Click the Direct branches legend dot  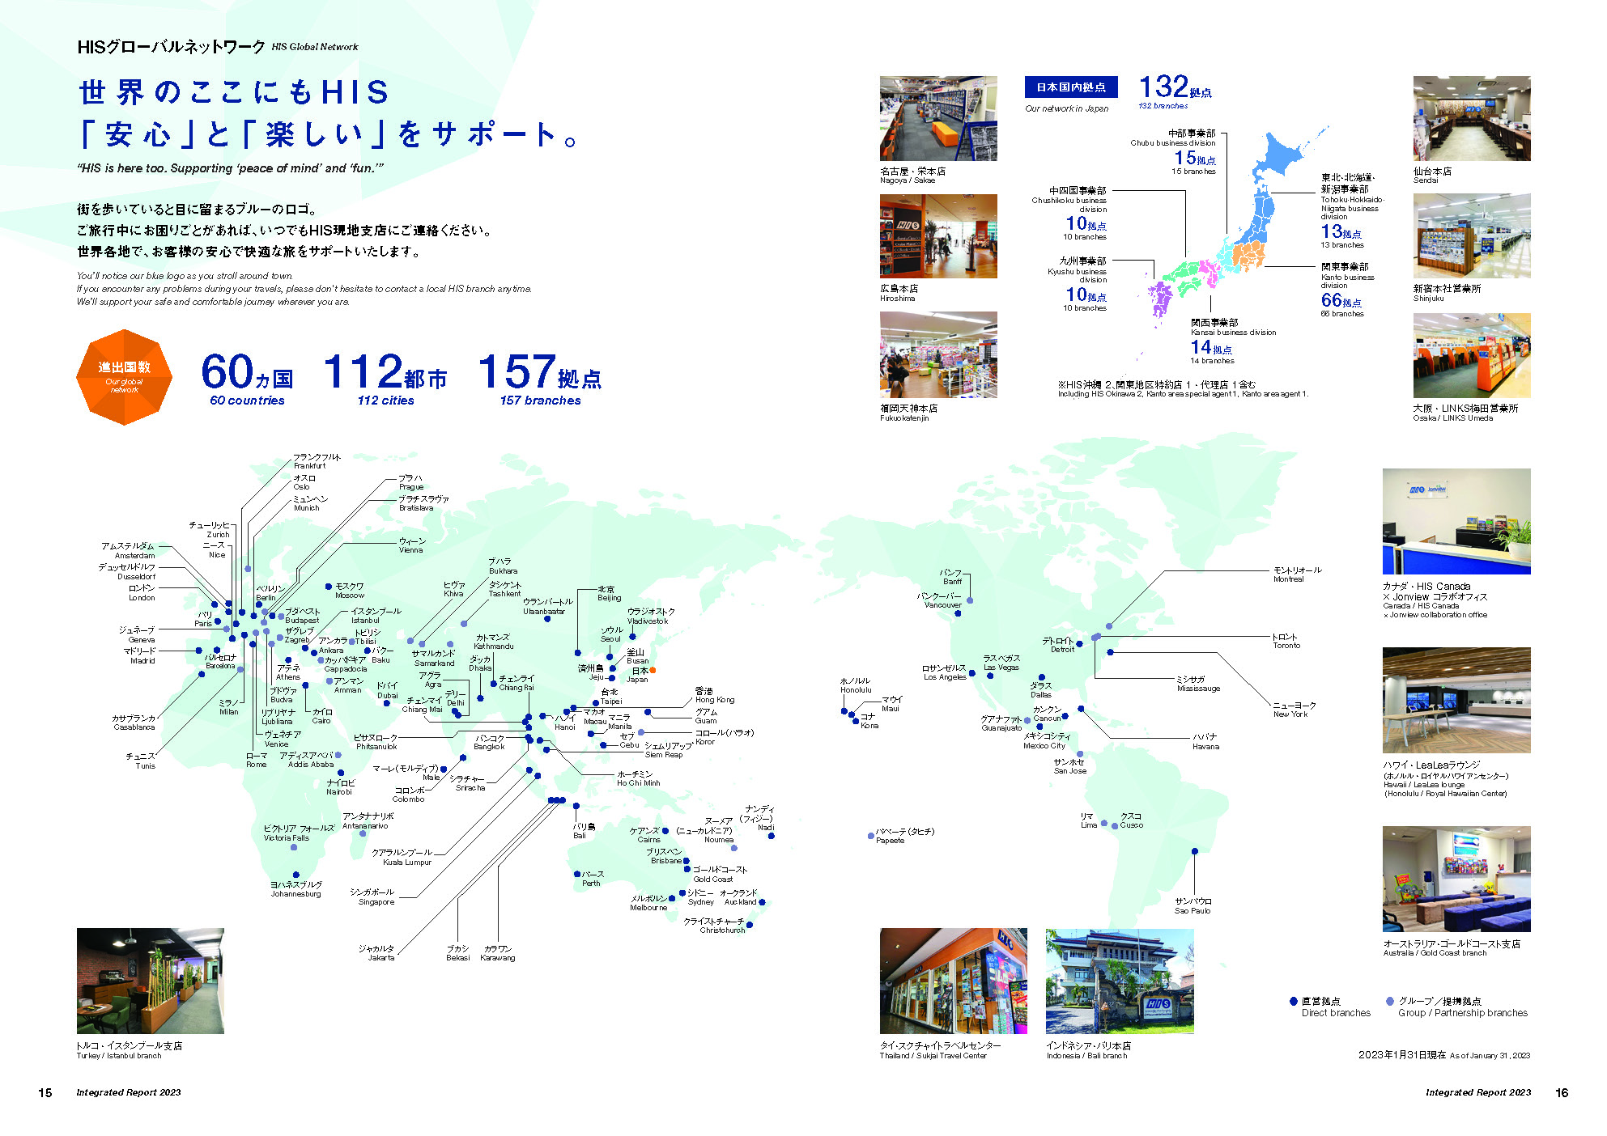[1294, 1001]
